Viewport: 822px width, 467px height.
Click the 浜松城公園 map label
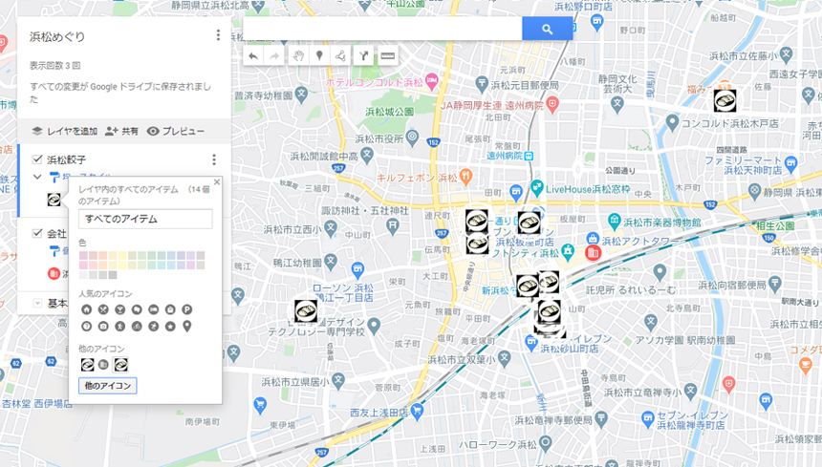(390, 112)
